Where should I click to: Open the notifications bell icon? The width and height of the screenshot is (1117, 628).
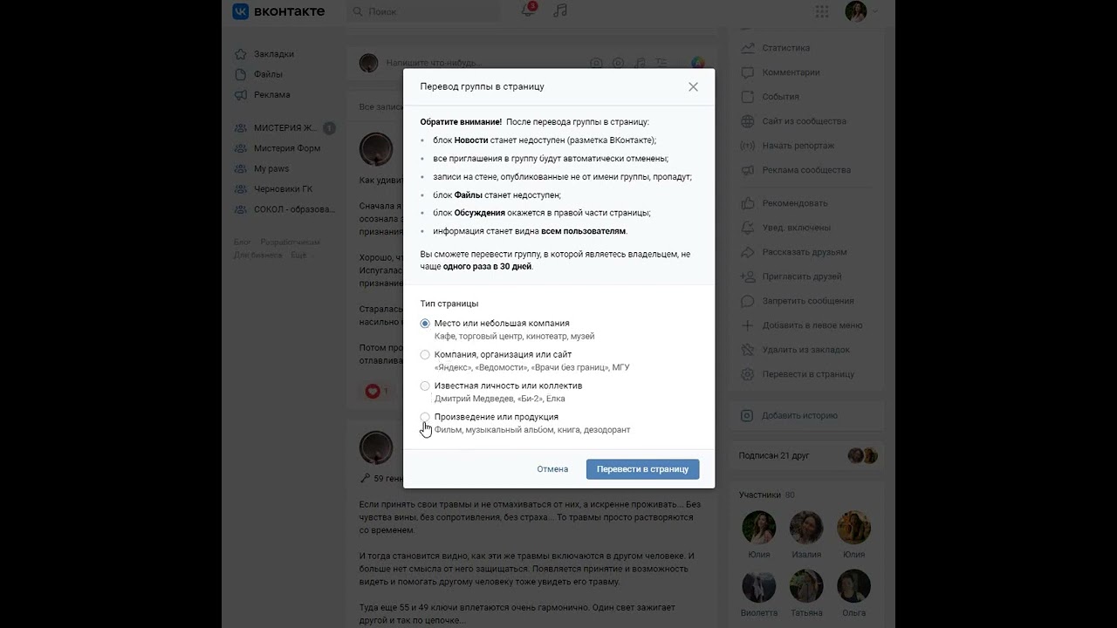click(x=528, y=10)
